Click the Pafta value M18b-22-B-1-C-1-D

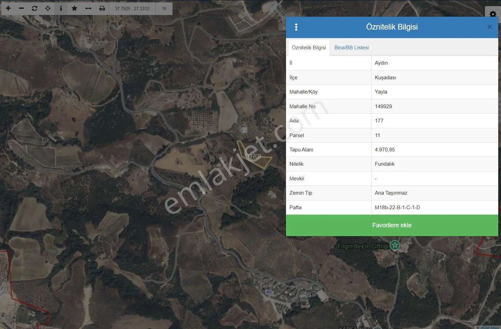coord(397,208)
